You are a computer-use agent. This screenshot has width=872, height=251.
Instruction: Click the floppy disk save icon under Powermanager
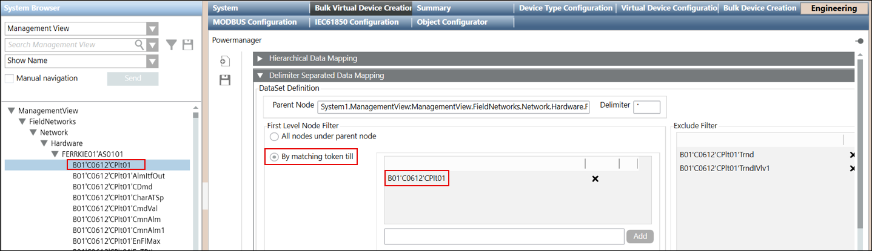coord(224,80)
